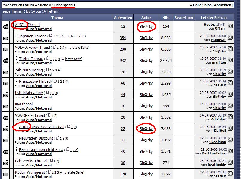Click the envelope icon beside Japaner-Thread
Image resolution: width=241 pixels, height=179 pixels.
pos(6,38)
